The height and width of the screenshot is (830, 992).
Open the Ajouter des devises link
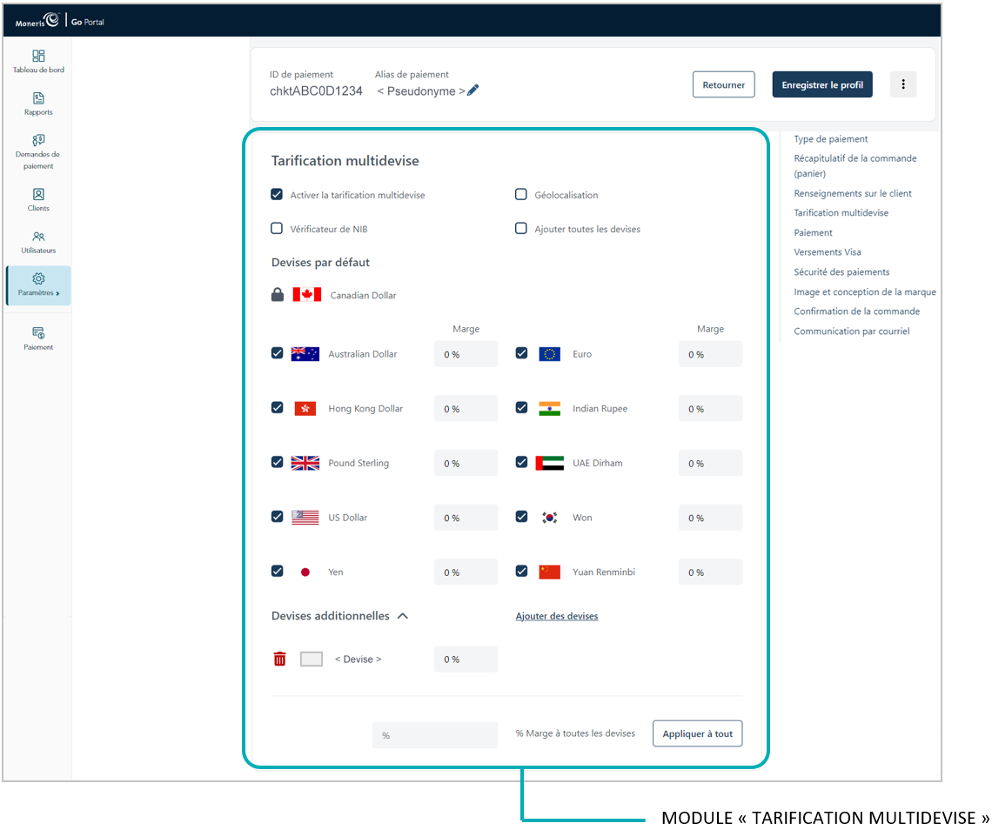click(557, 616)
